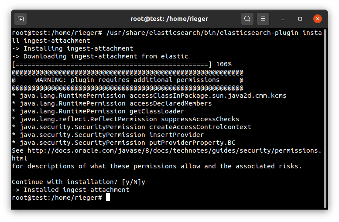Click the suppressAccessChecks permission line
The image size is (339, 222).
[126, 119]
